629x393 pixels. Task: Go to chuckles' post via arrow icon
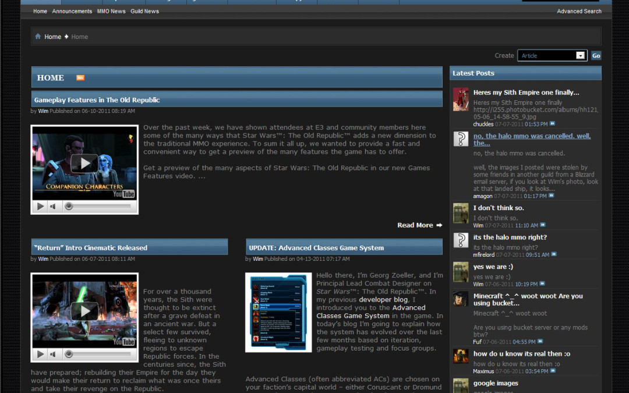click(x=552, y=124)
